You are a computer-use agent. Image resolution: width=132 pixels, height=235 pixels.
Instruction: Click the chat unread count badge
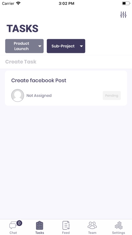(19, 223)
